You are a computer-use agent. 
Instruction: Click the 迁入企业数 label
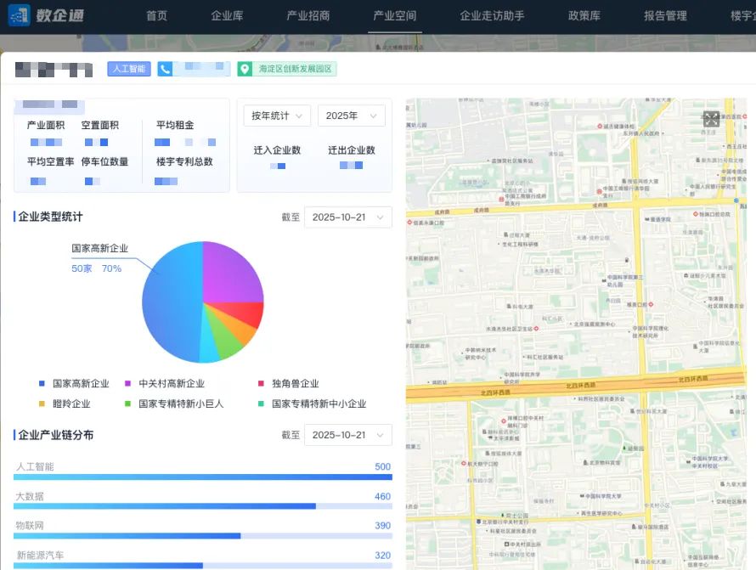click(x=277, y=150)
